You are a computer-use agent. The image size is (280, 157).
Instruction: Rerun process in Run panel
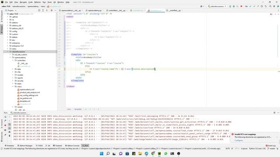pos(5,117)
